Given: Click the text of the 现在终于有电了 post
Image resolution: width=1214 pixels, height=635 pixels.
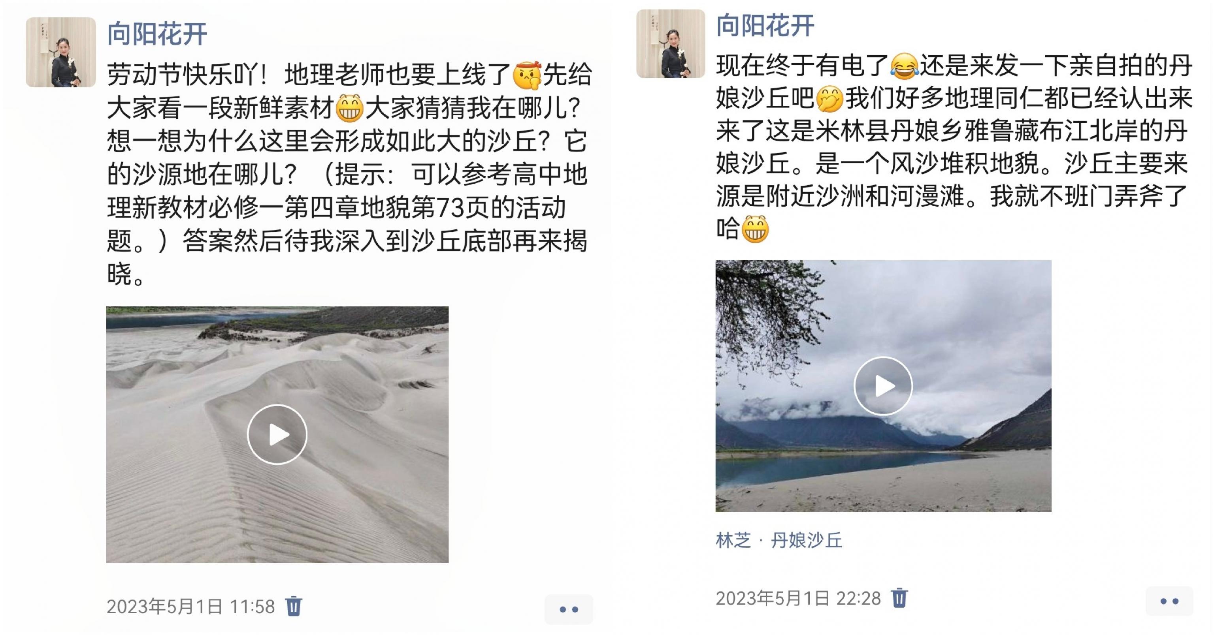Looking at the screenshot, I should pos(954,147).
